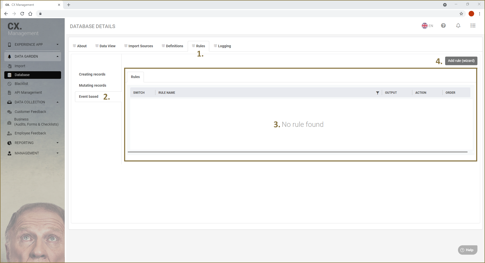Viewport: 485px width, 263px height.
Task: Expand the Reporting section arrow
Action: point(58,143)
